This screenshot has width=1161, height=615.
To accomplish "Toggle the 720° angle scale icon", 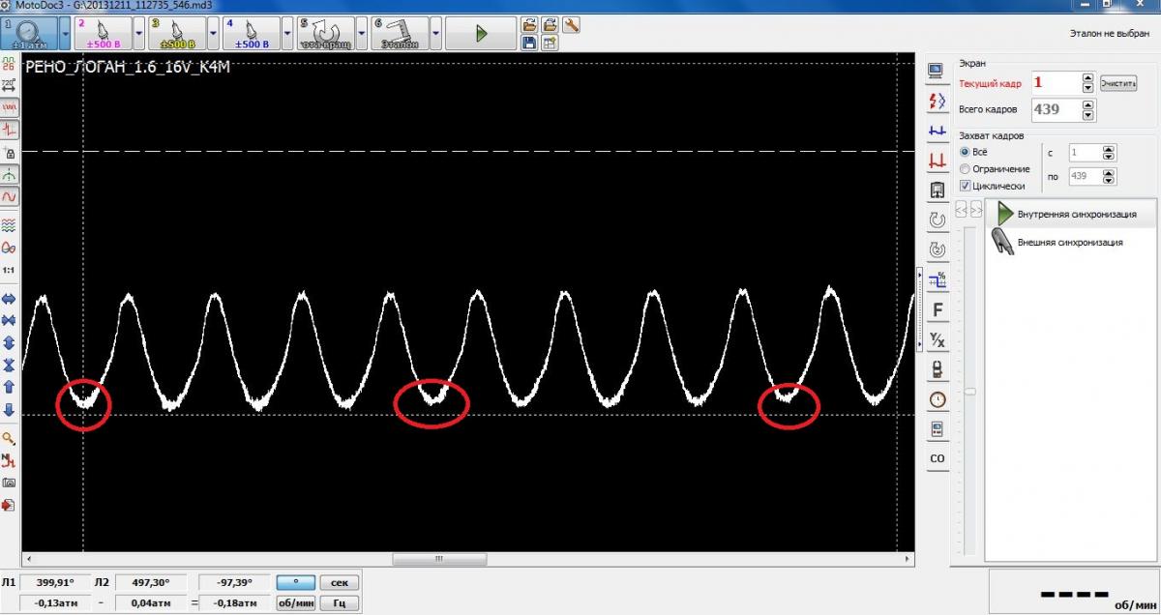I will [9, 84].
